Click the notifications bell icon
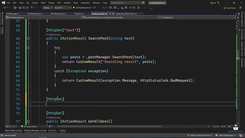 coord(240,135)
